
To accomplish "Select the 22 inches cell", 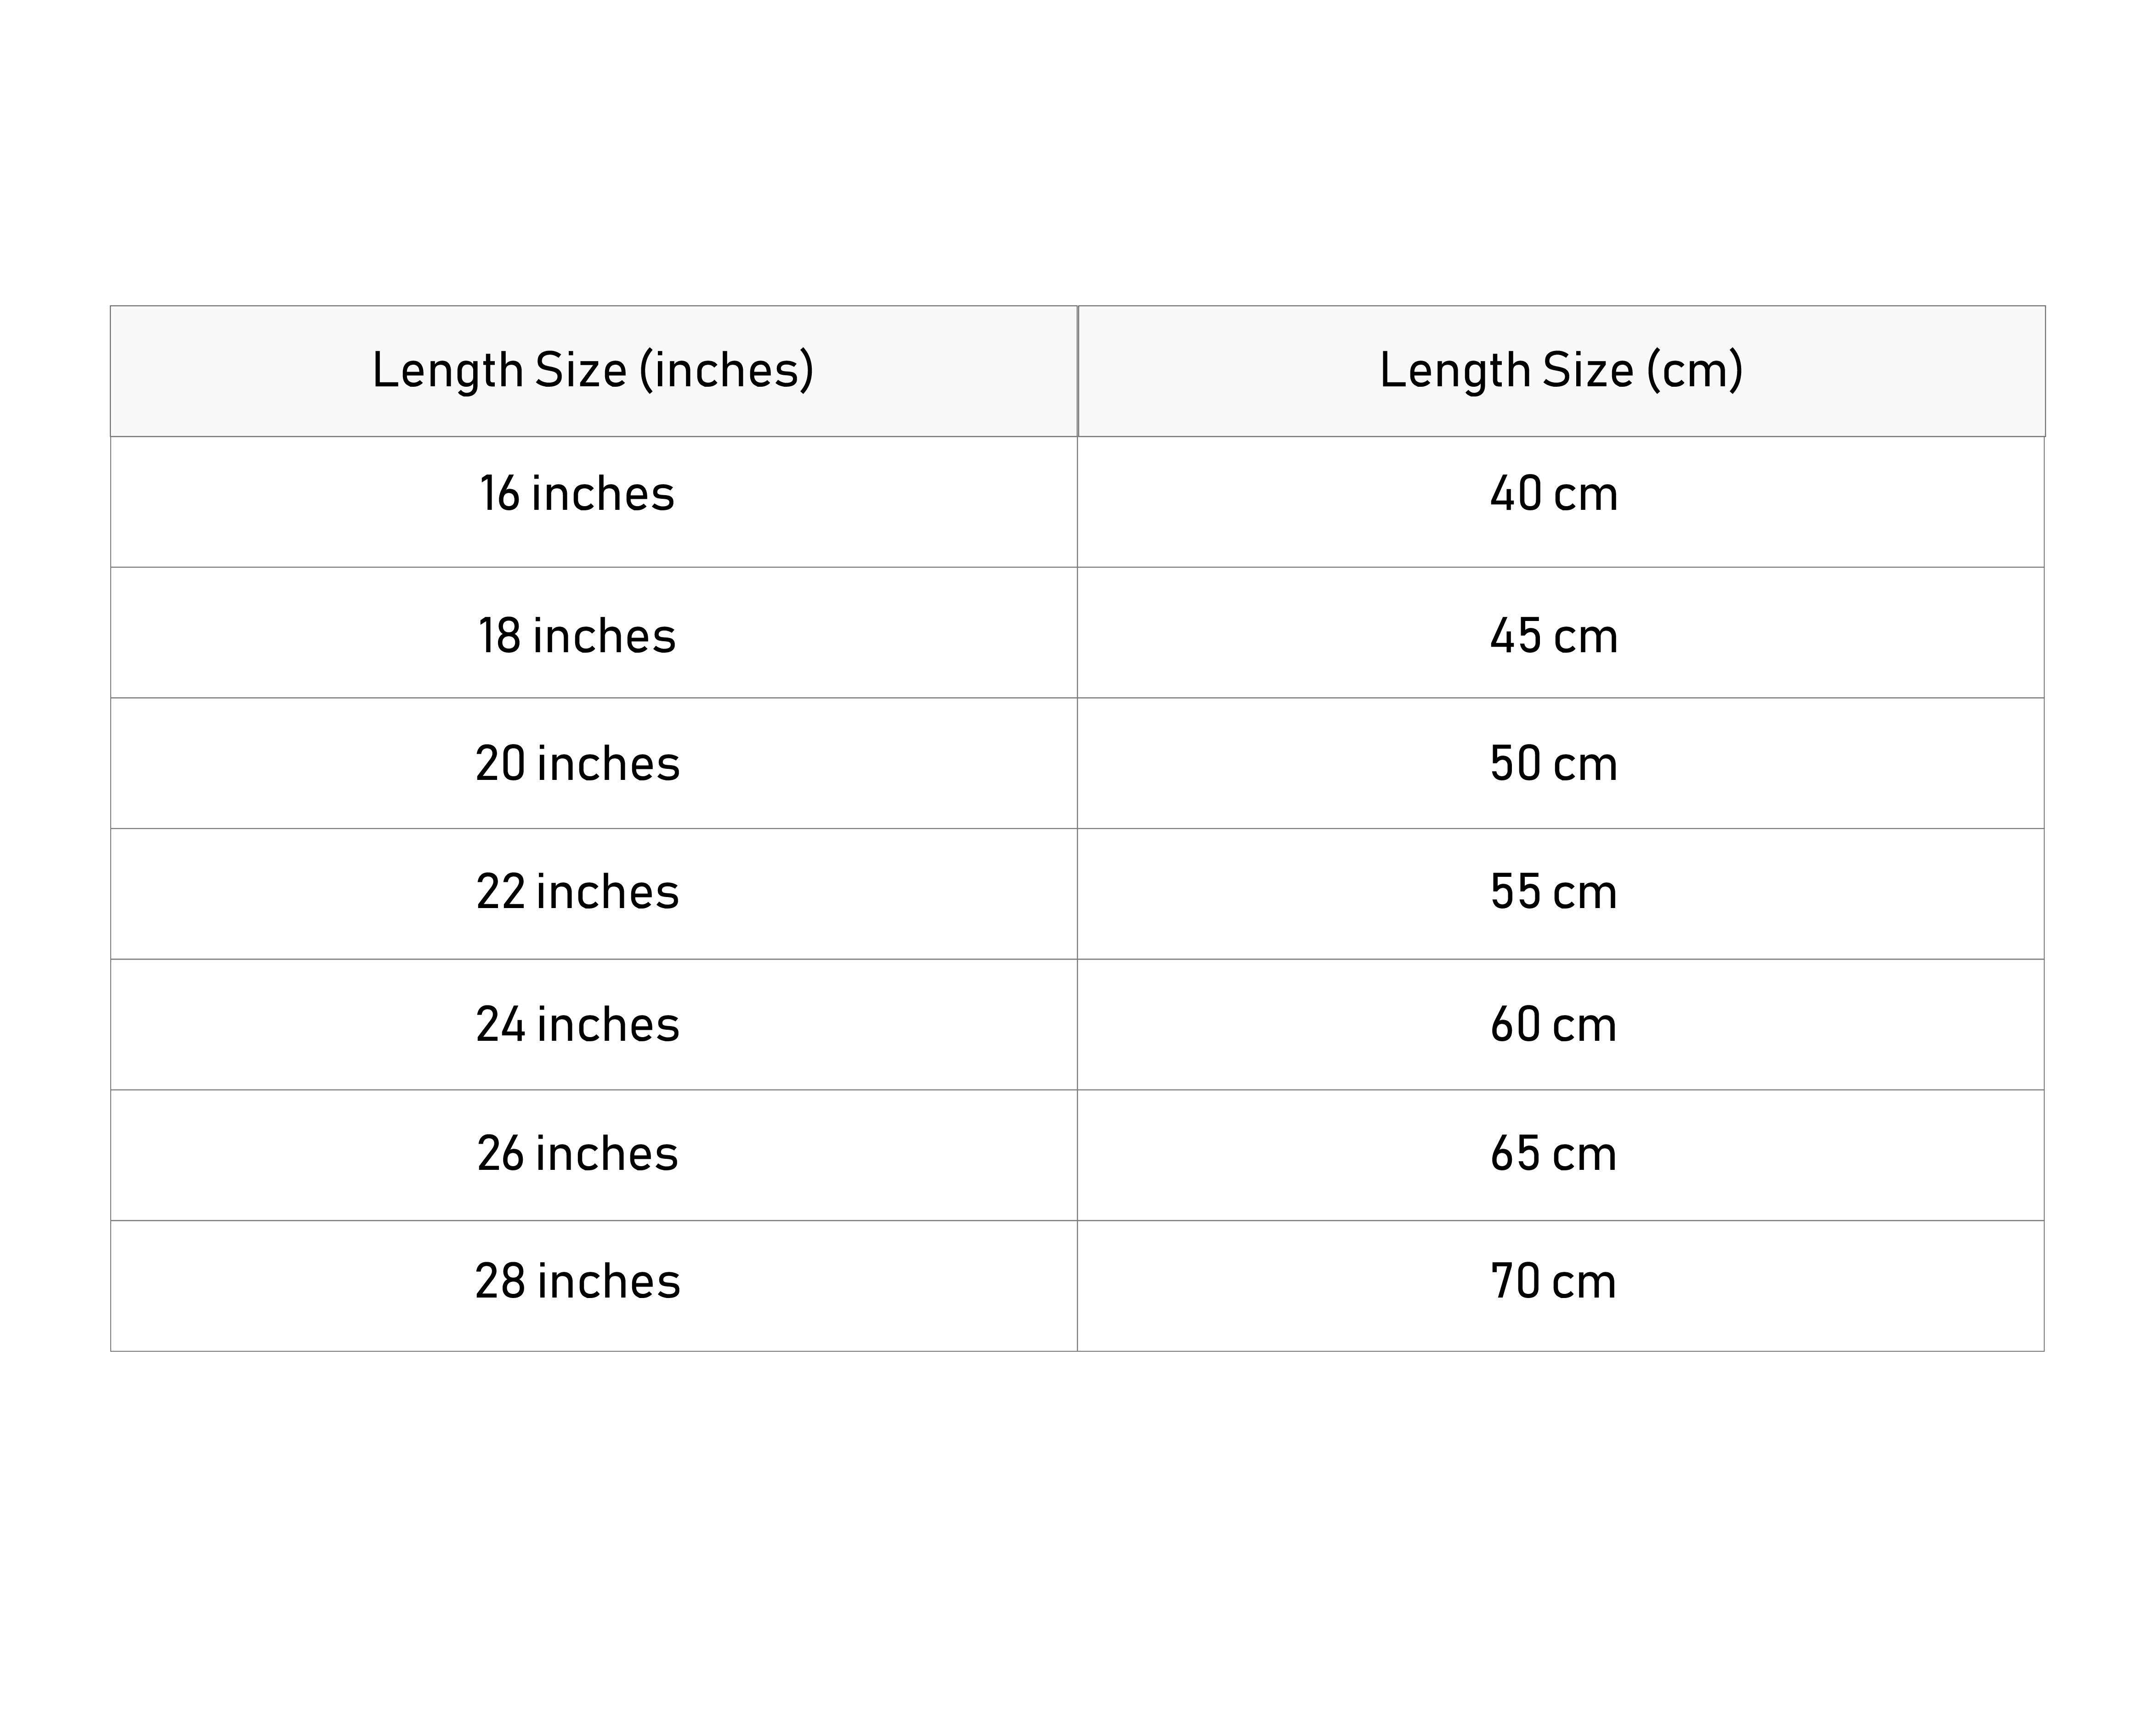I will (594, 894).
